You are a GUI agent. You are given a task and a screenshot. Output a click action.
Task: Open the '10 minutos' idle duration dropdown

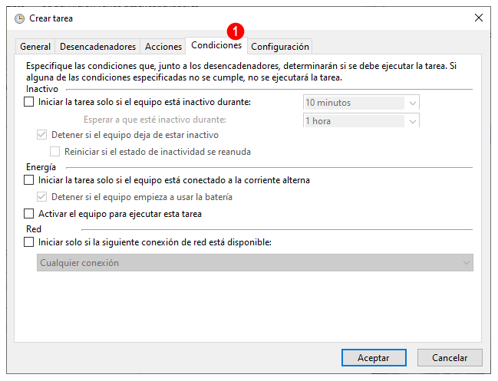pyautogui.click(x=361, y=103)
